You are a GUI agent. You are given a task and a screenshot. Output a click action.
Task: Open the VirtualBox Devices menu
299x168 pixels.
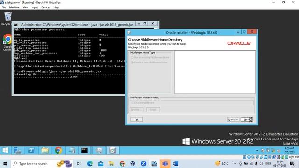46,7
